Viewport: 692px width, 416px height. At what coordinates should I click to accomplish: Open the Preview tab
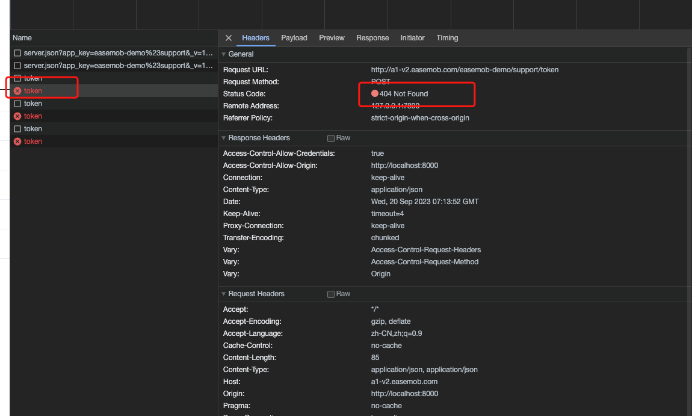click(332, 38)
